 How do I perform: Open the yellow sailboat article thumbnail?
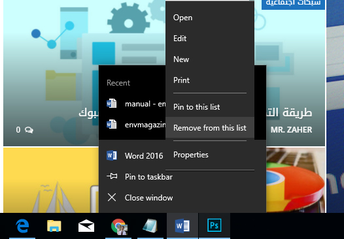point(51,180)
